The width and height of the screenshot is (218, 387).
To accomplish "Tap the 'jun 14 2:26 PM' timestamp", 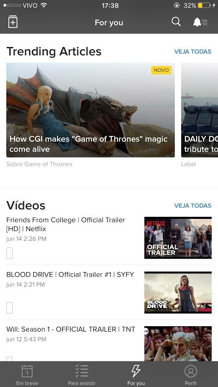I will point(26,239).
